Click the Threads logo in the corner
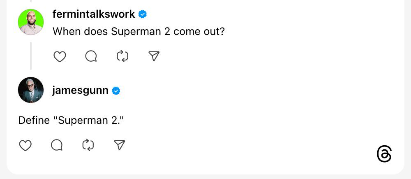This screenshot has width=411, height=179. click(x=384, y=154)
